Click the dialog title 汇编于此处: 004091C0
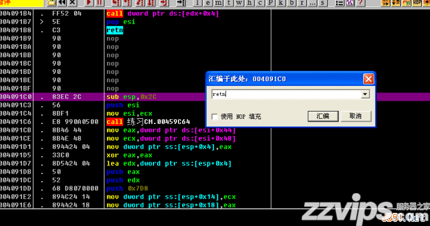The image size is (430, 226). [x=247, y=79]
